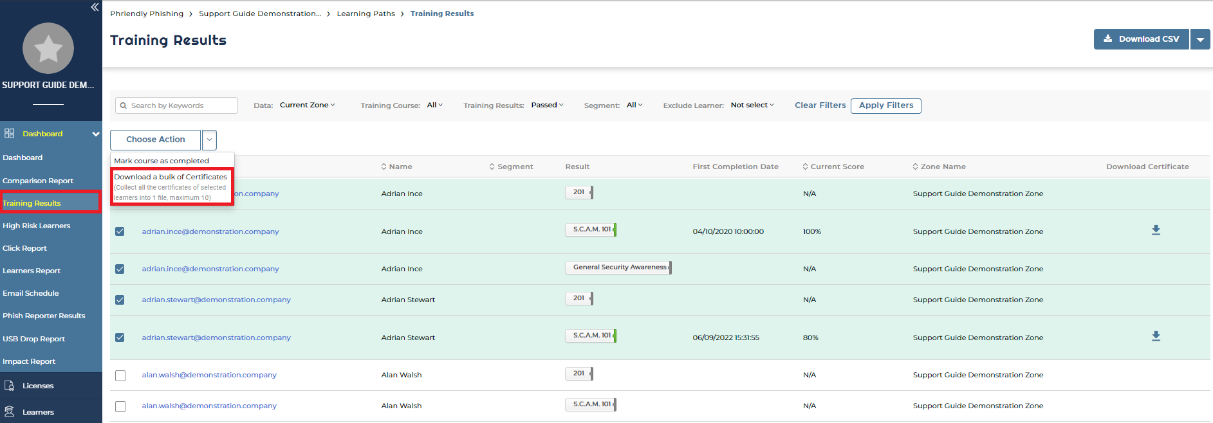Viewport: 1213px width, 423px height.
Task: Open Training Results filter set to Passed
Action: 547,105
